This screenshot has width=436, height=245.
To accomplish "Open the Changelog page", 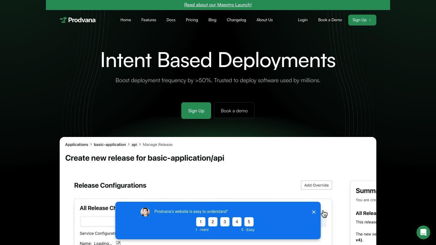I will (x=236, y=20).
